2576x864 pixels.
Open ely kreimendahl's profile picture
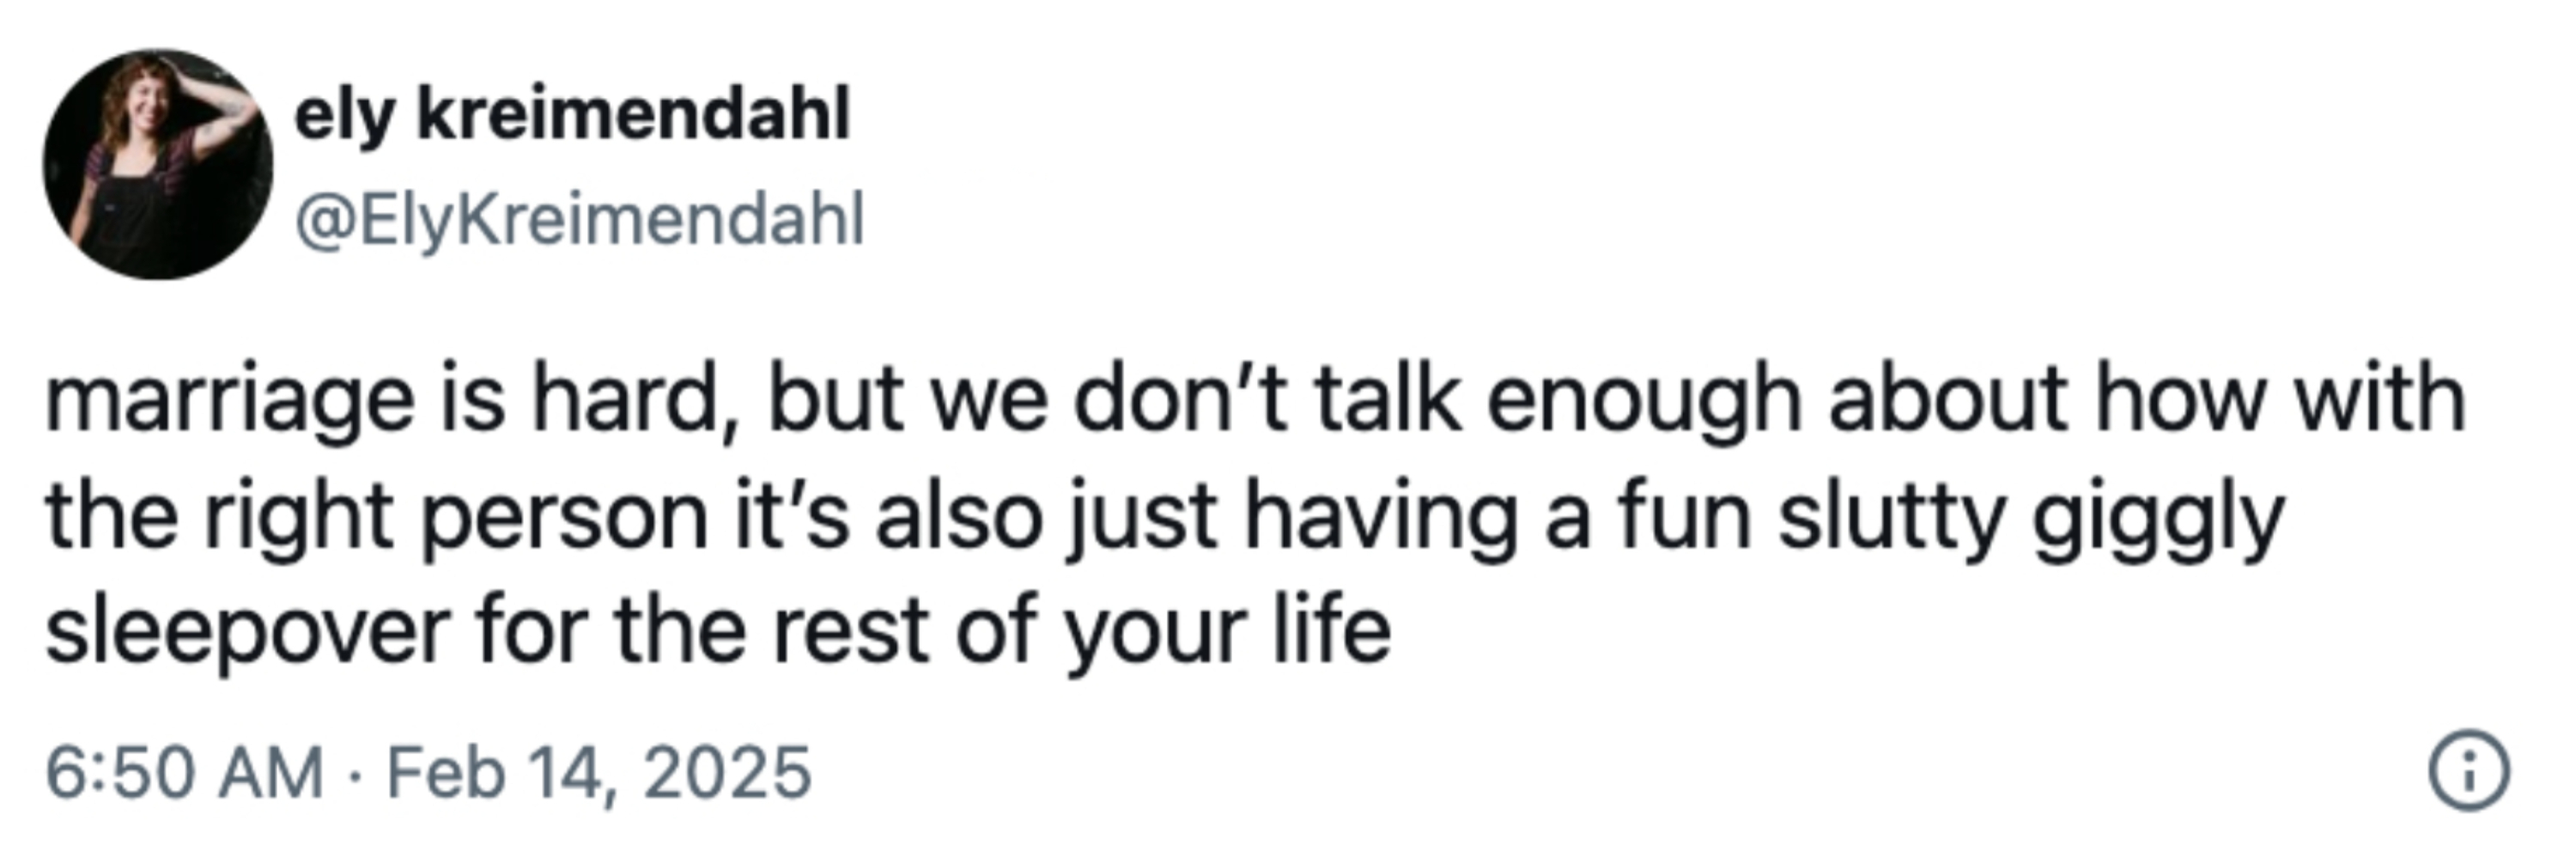(x=158, y=164)
